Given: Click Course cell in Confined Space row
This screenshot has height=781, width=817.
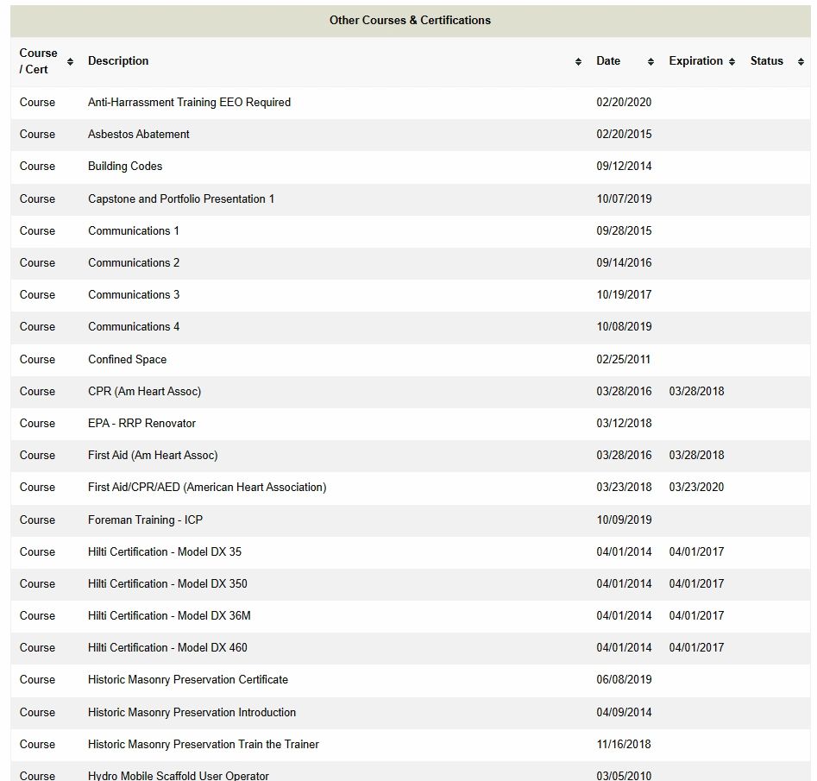Looking at the screenshot, I should (x=37, y=359).
